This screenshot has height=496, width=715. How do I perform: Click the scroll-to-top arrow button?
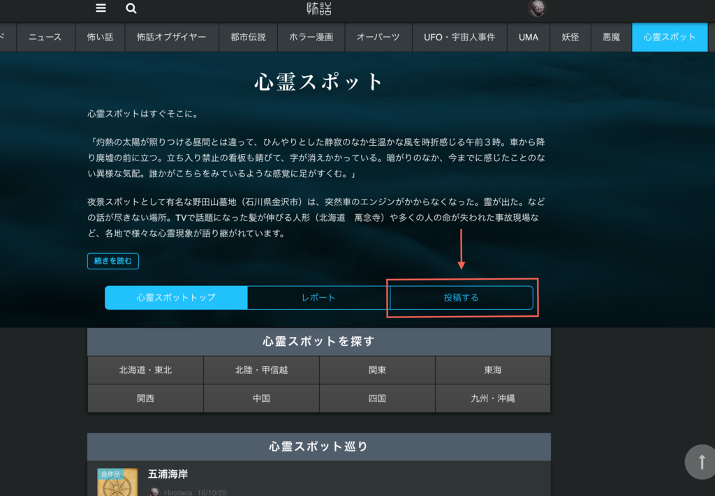click(700, 462)
